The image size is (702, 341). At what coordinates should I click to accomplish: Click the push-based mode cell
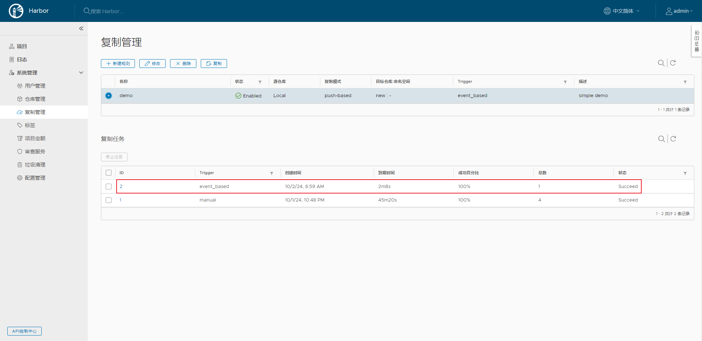click(338, 96)
